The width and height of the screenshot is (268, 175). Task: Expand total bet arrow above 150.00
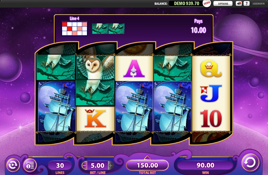click(x=147, y=157)
